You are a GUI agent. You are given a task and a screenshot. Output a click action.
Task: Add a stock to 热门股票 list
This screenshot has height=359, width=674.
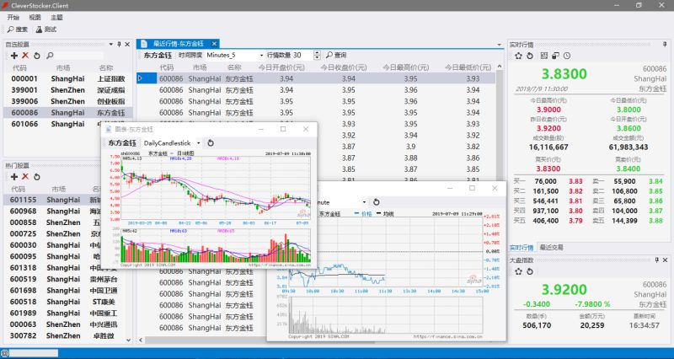pyautogui.click(x=14, y=177)
